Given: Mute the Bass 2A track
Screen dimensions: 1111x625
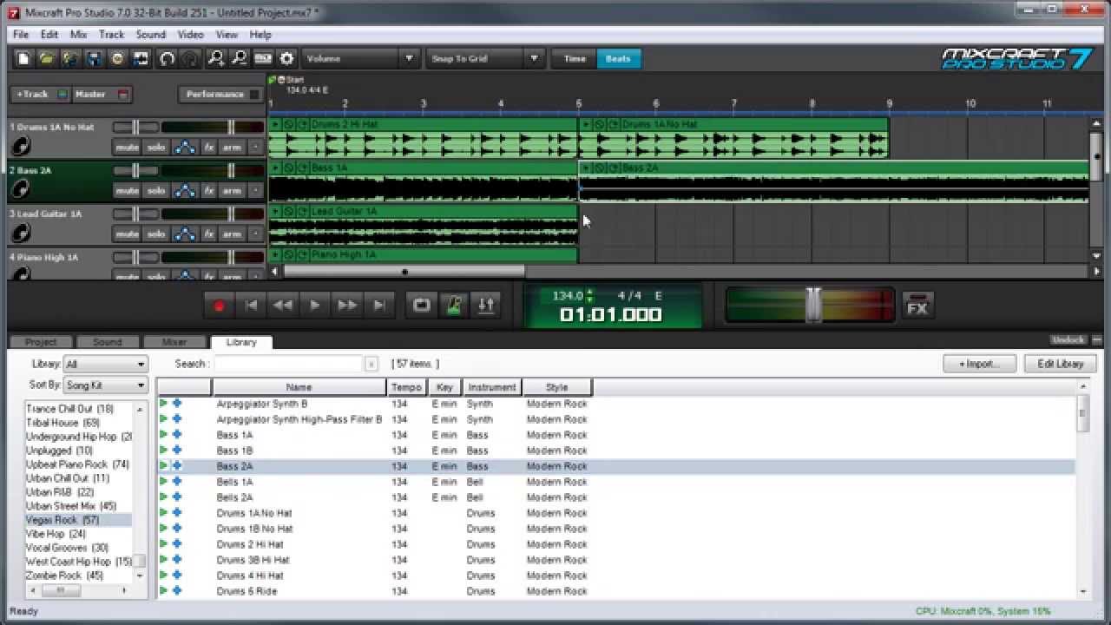Looking at the screenshot, I should [x=128, y=190].
